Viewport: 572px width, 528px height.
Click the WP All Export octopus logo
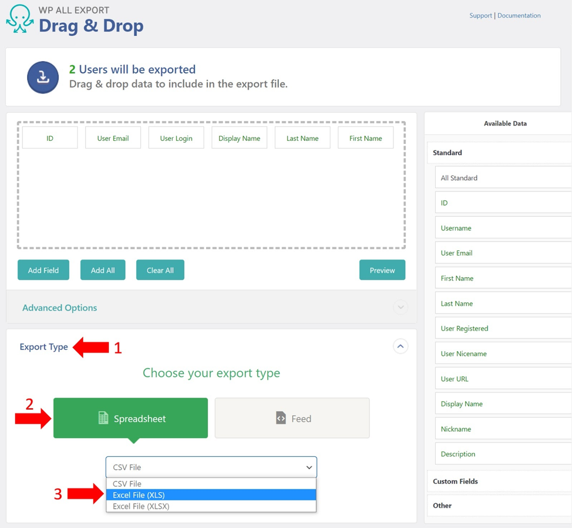pyautogui.click(x=20, y=19)
